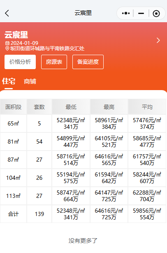Screen dimensions: 167x253
Task: Select the 81㎡ area row cell
Action: [x=14, y=142]
